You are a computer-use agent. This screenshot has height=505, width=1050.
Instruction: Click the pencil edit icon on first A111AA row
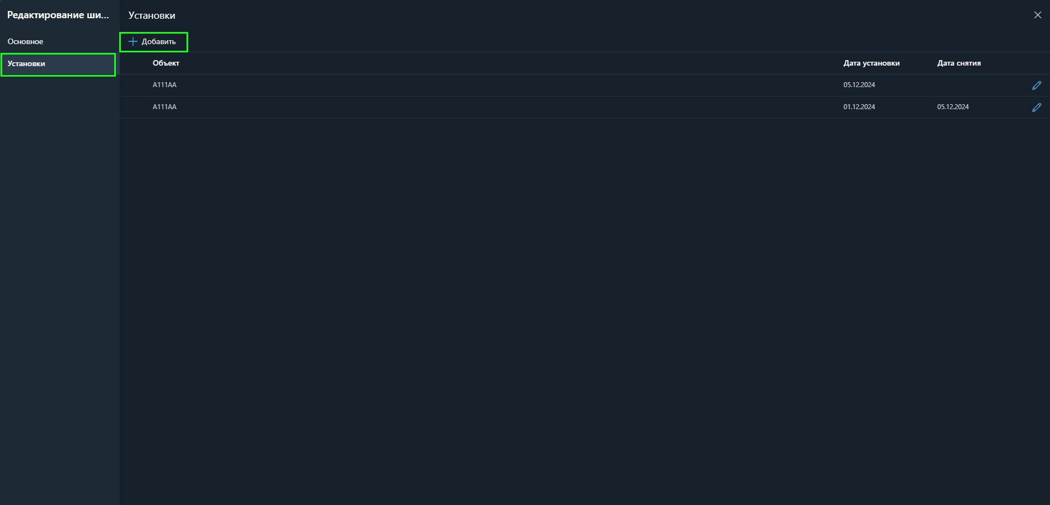click(1037, 85)
